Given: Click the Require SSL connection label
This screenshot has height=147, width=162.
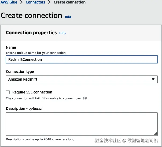Looking at the screenshot, I should click(x=32, y=92).
